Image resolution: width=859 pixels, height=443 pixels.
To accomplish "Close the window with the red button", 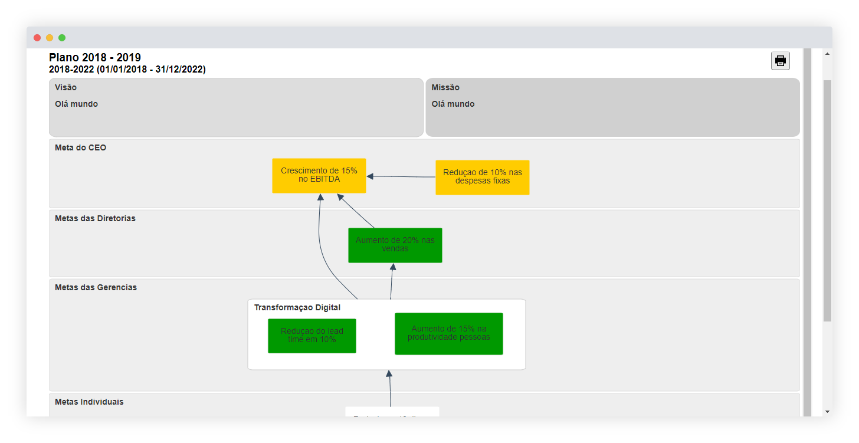I will [37, 38].
